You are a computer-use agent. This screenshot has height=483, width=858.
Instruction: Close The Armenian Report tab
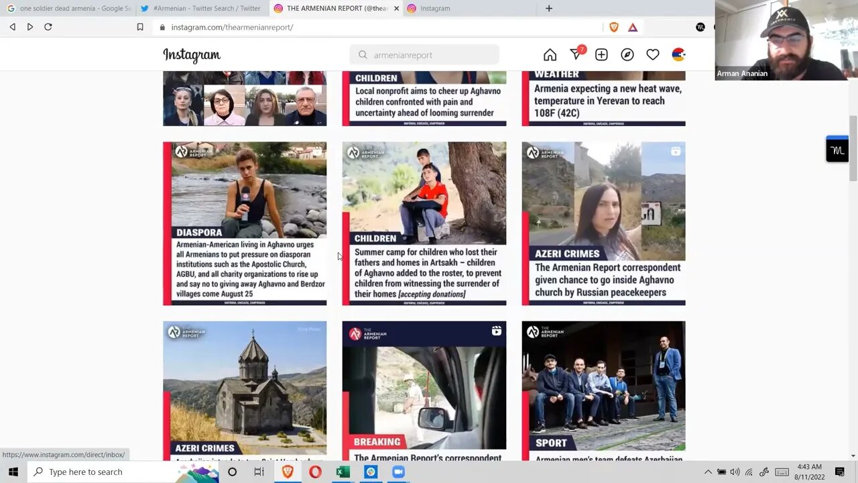(396, 8)
